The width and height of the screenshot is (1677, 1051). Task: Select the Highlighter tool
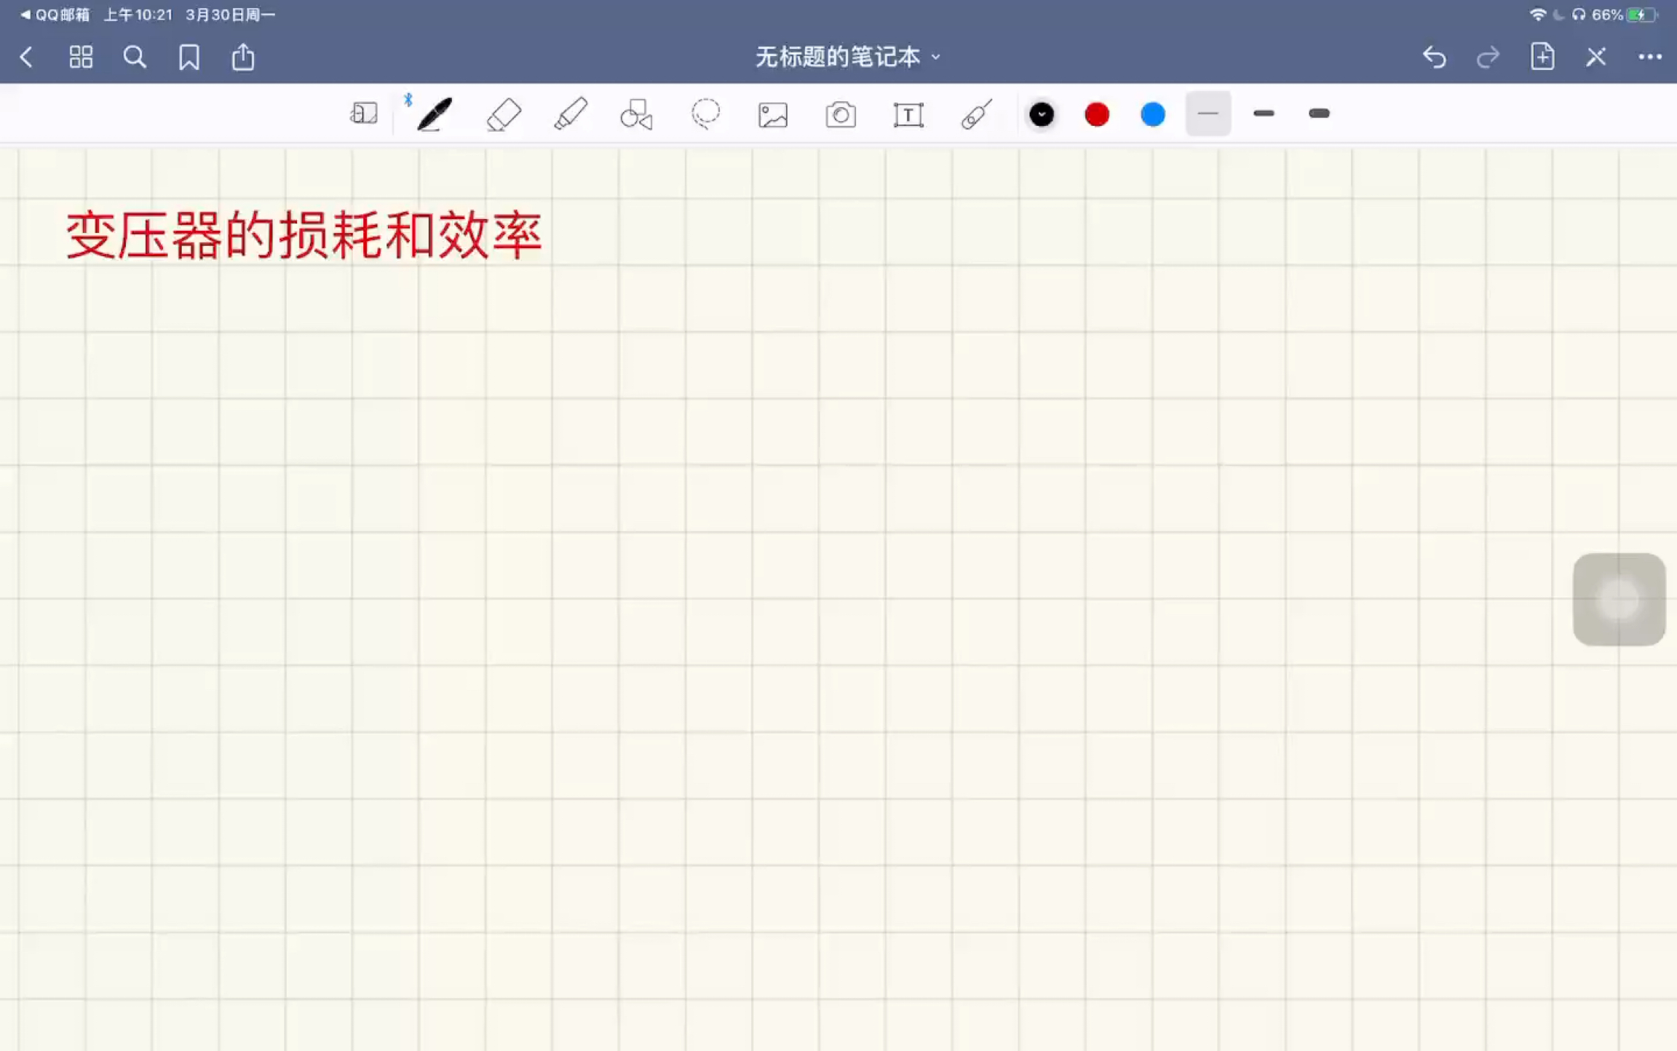[571, 114]
